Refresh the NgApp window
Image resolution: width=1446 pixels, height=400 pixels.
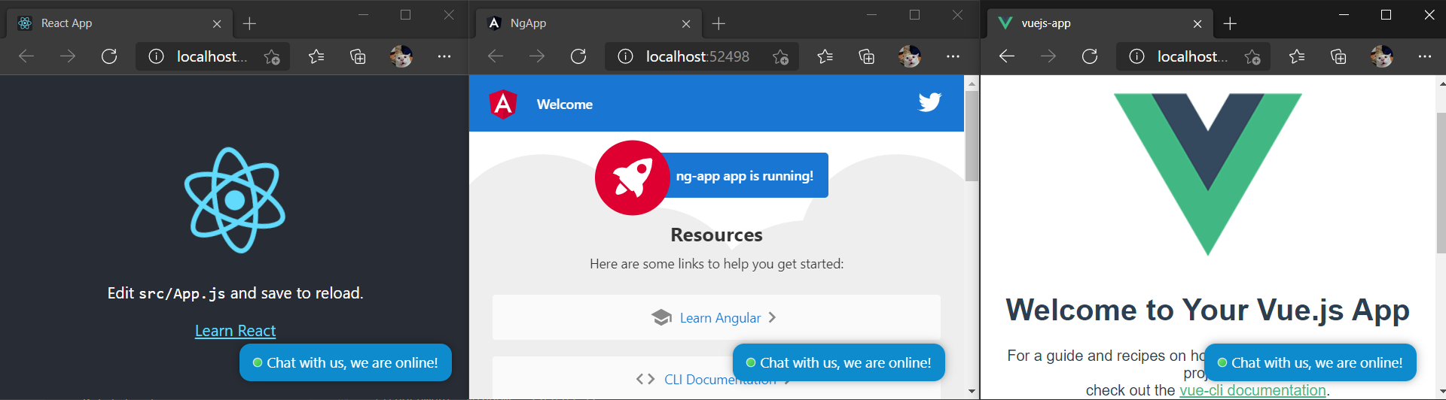[578, 56]
